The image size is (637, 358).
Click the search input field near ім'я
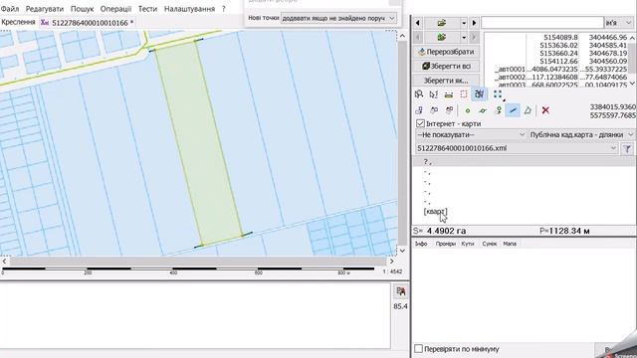(x=542, y=23)
